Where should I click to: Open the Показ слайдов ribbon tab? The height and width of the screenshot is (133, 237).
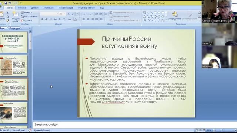[x=66, y=8]
